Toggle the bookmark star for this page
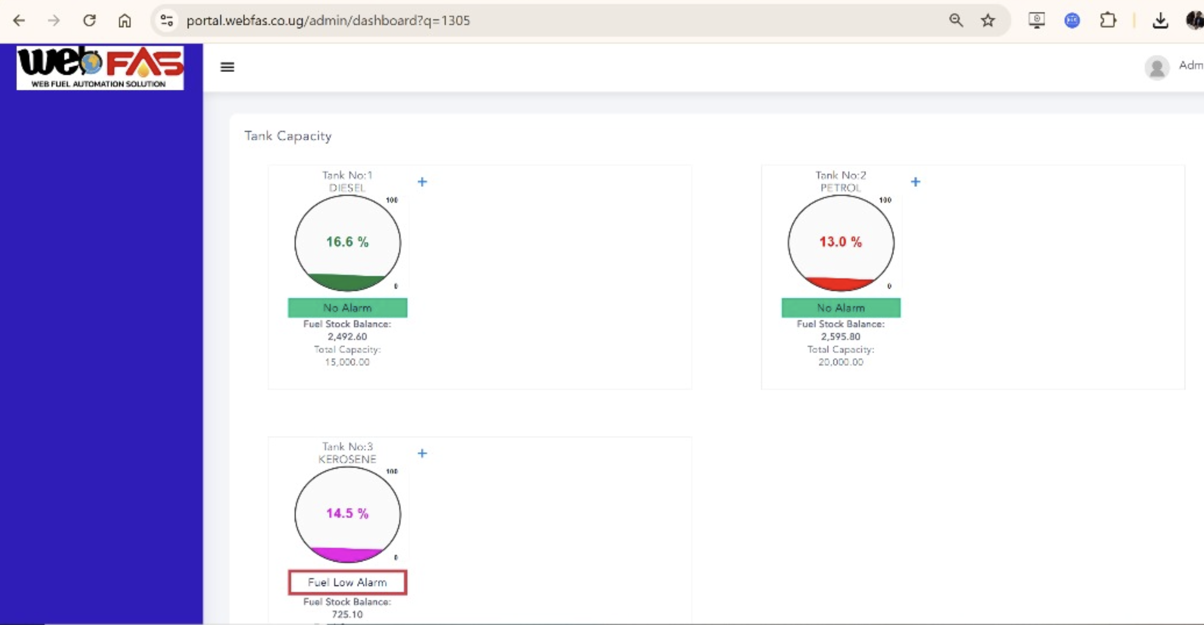The height and width of the screenshot is (625, 1204). pyautogui.click(x=988, y=20)
